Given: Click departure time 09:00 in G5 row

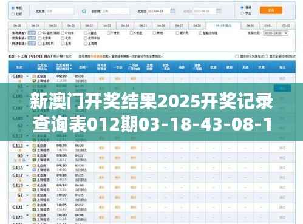Looking at the screenshot, I should tap(61, 155).
